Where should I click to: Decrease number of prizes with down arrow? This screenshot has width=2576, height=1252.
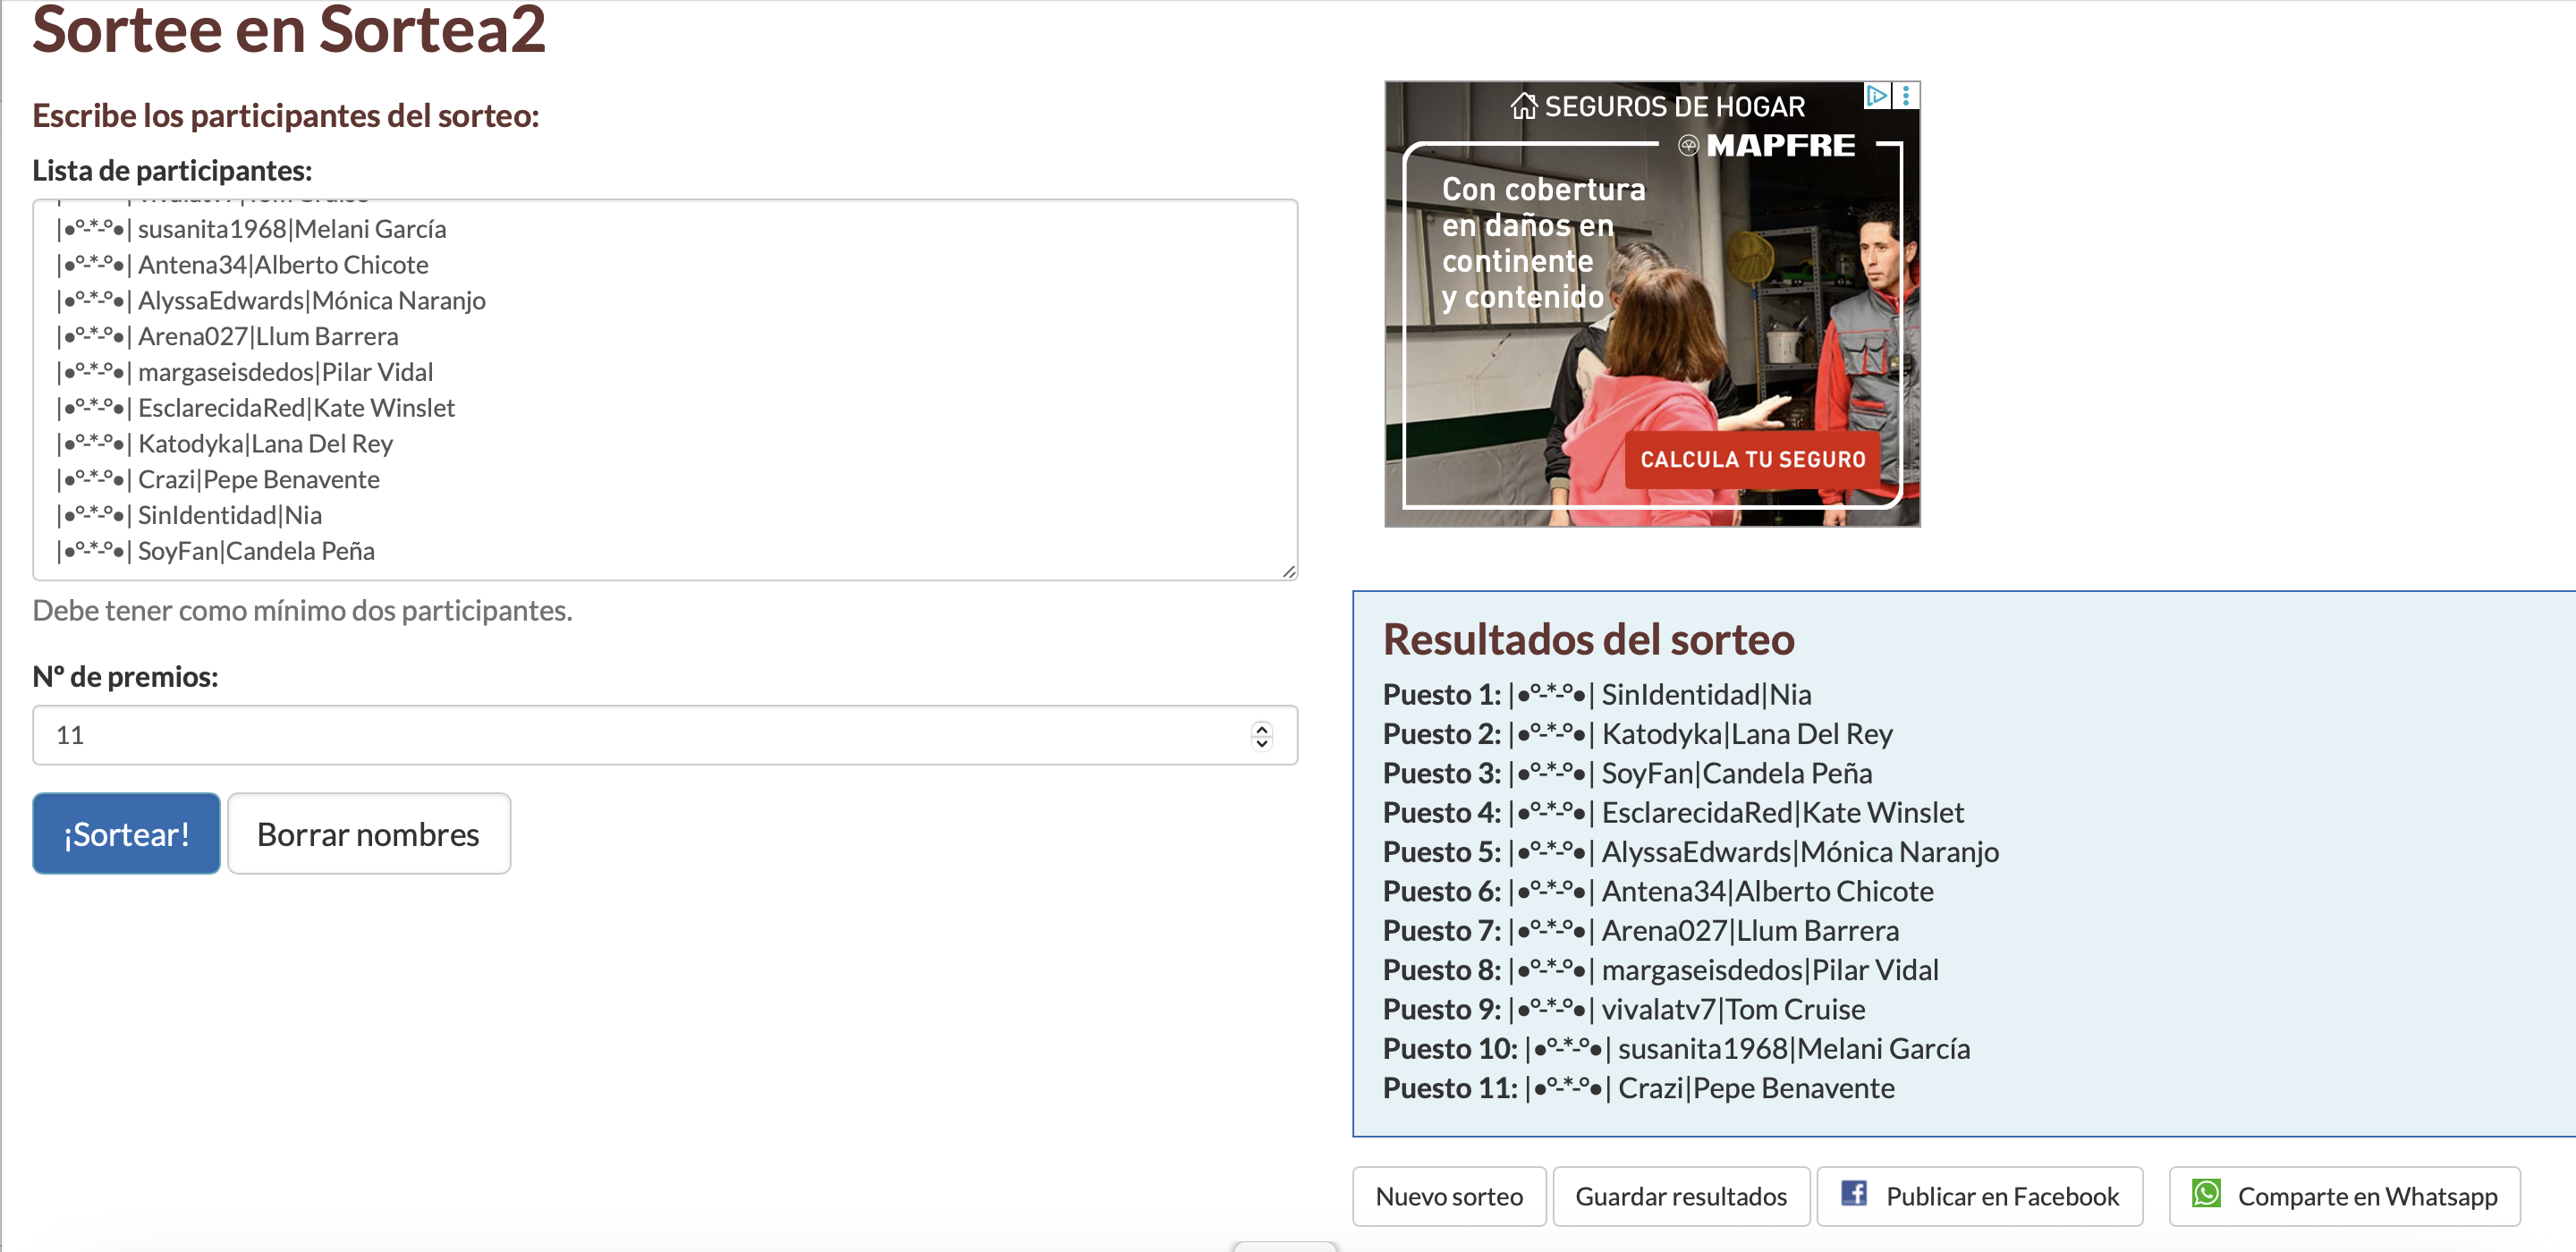[x=1262, y=743]
